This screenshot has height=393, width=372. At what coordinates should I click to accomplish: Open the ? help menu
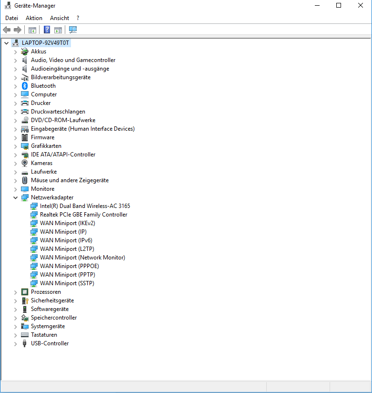(x=78, y=18)
